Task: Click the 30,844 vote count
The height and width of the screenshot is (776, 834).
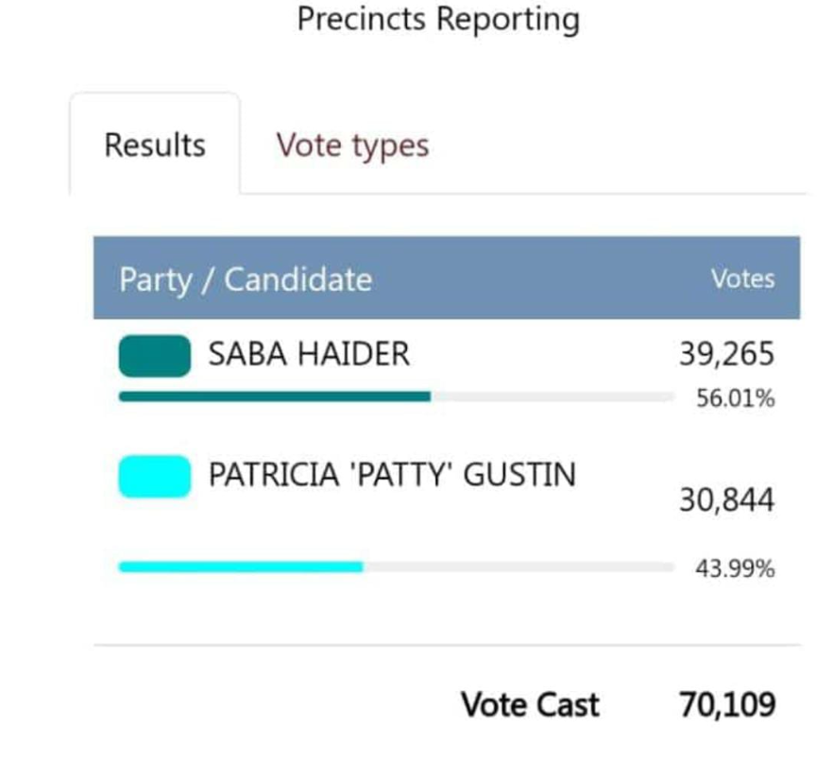Action: [x=726, y=500]
